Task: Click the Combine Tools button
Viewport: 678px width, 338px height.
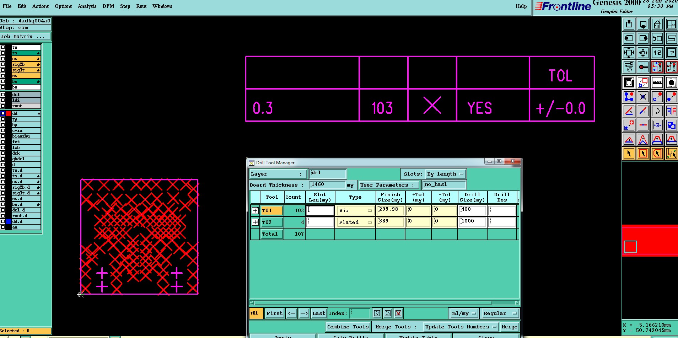Action: 348,327
